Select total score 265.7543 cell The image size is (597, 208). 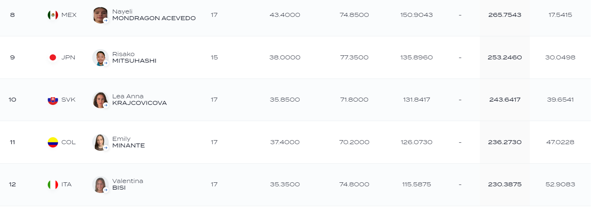[x=505, y=15]
